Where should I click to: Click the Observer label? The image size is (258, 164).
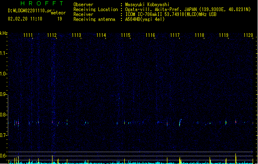click(83, 5)
